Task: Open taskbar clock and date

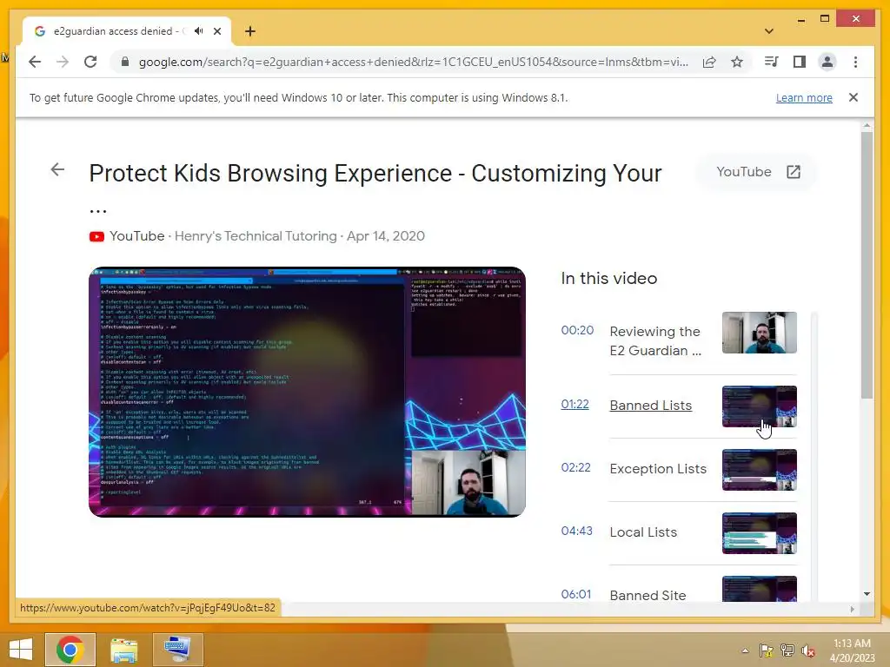Action: tap(852, 650)
